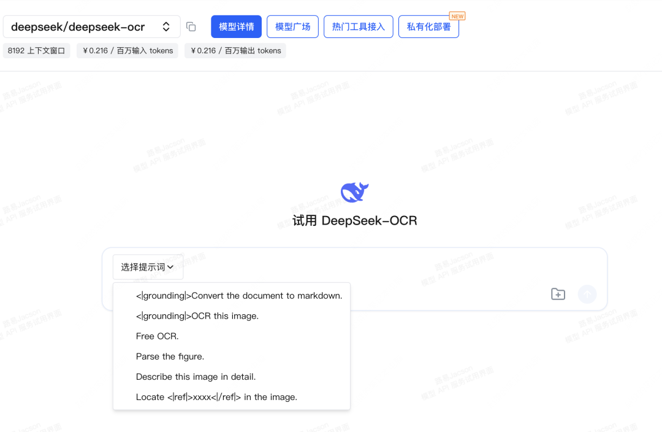Collapse the 选择提示词 prompt dropdown
This screenshot has height=432, width=662.
pyautogui.click(x=148, y=267)
